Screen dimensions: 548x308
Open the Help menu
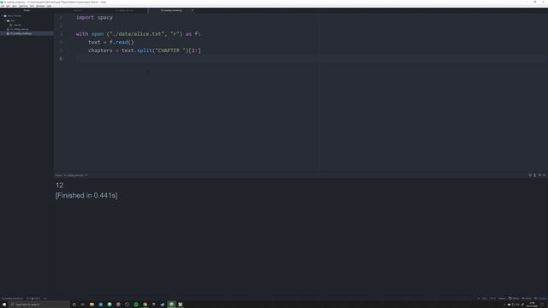(50, 6)
